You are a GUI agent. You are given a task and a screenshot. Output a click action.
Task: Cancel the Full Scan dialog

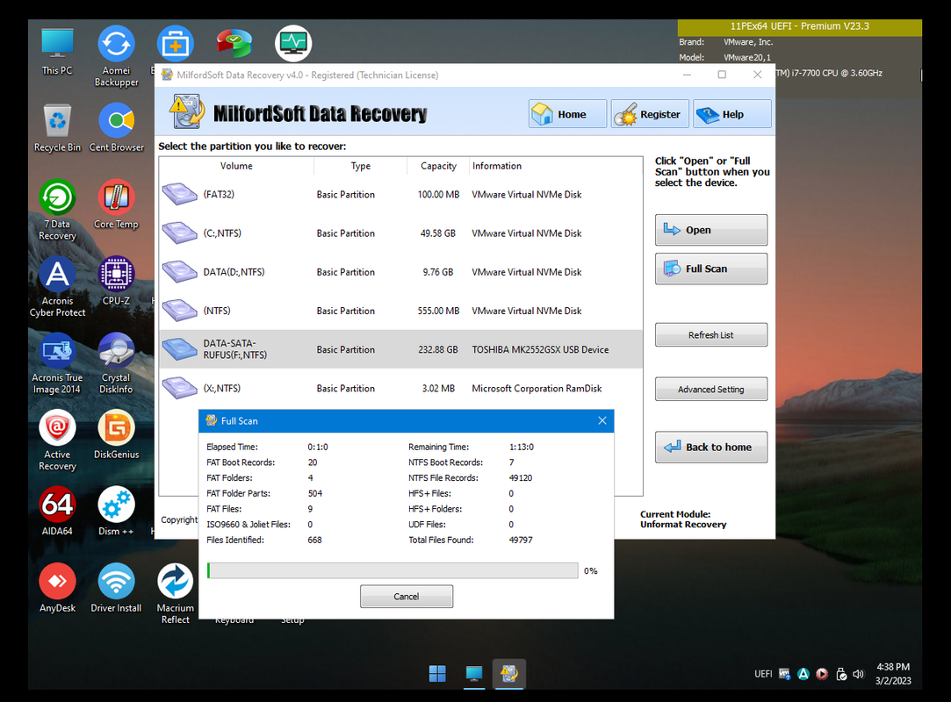coord(407,597)
